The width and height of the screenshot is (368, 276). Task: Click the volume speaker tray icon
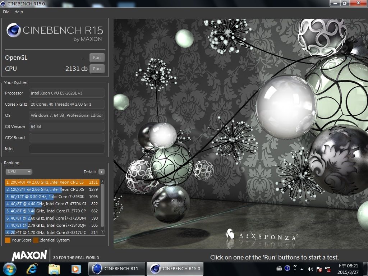[x=310, y=269]
